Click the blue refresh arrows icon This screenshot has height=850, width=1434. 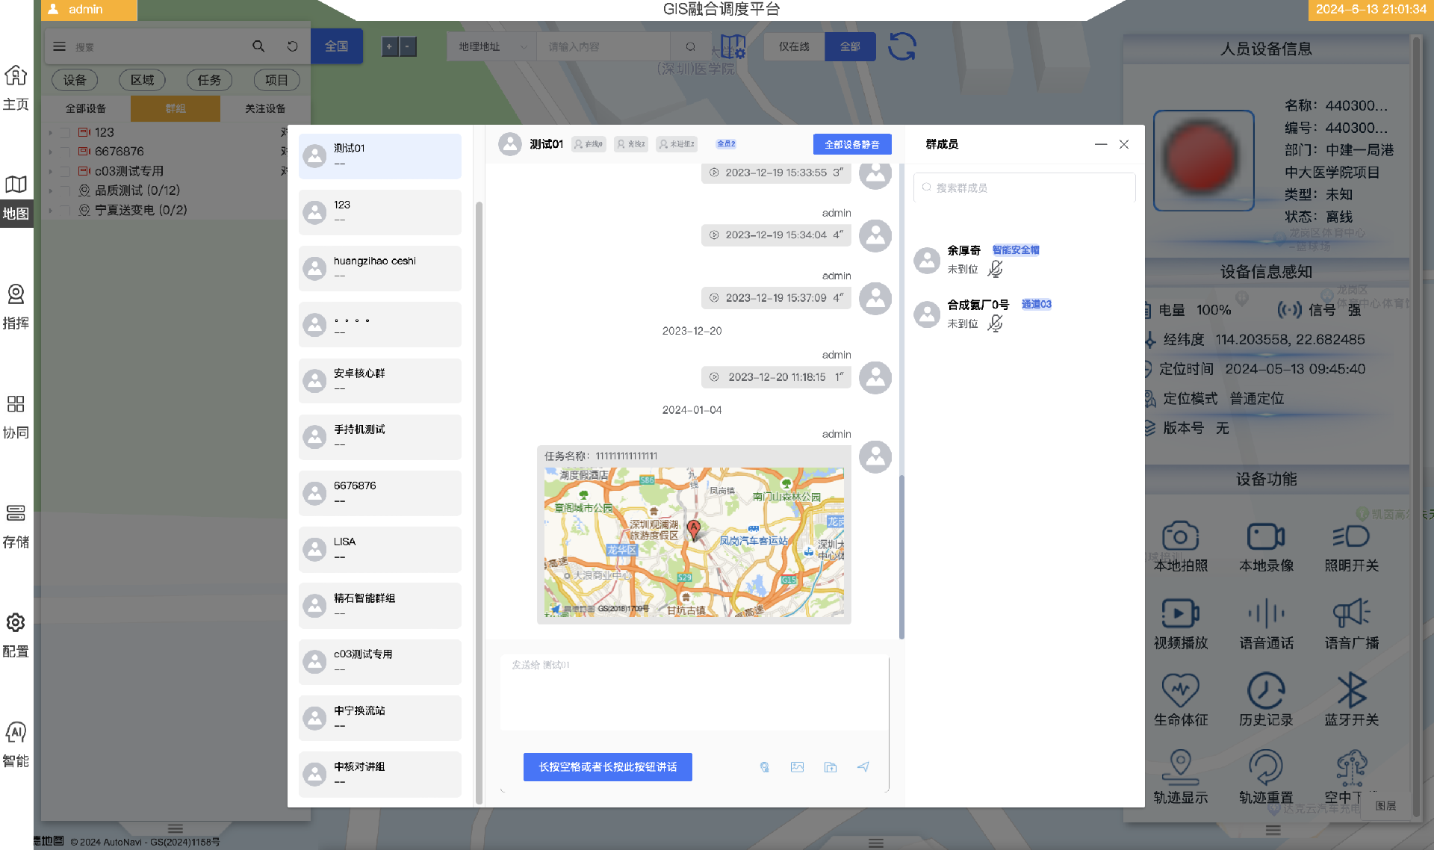point(901,46)
